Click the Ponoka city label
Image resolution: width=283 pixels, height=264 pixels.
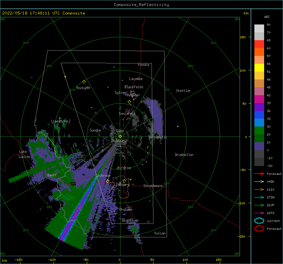[143, 65]
